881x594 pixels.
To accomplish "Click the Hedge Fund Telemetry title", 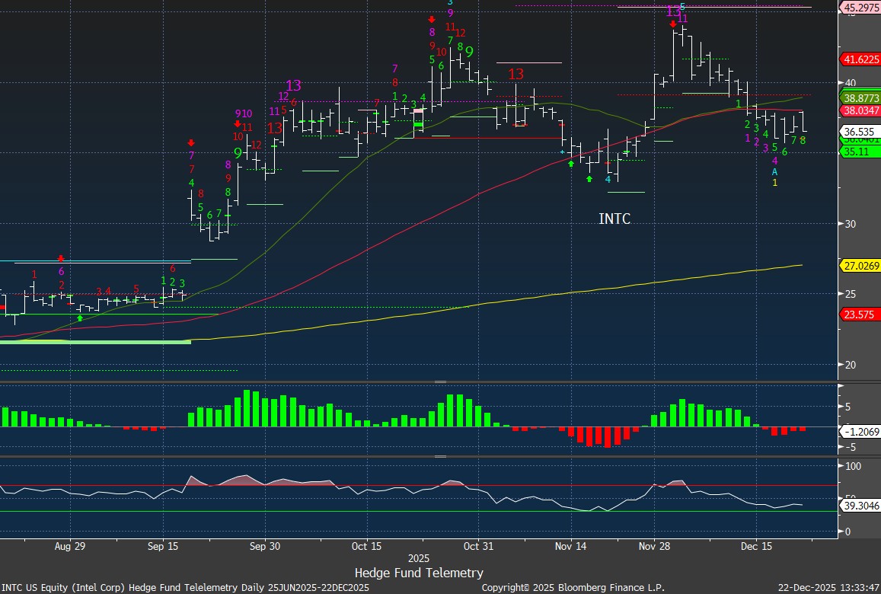I will (x=419, y=573).
